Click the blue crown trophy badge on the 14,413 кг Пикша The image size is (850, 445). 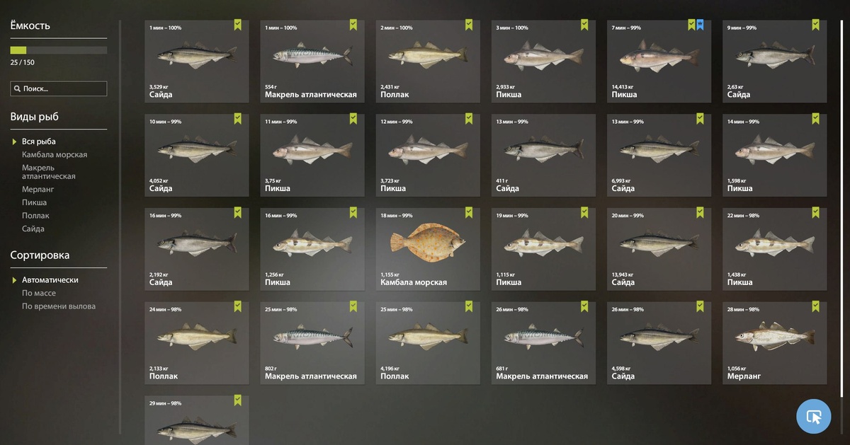(x=700, y=25)
